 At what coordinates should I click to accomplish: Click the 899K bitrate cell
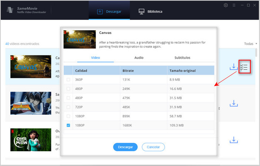click(144, 116)
